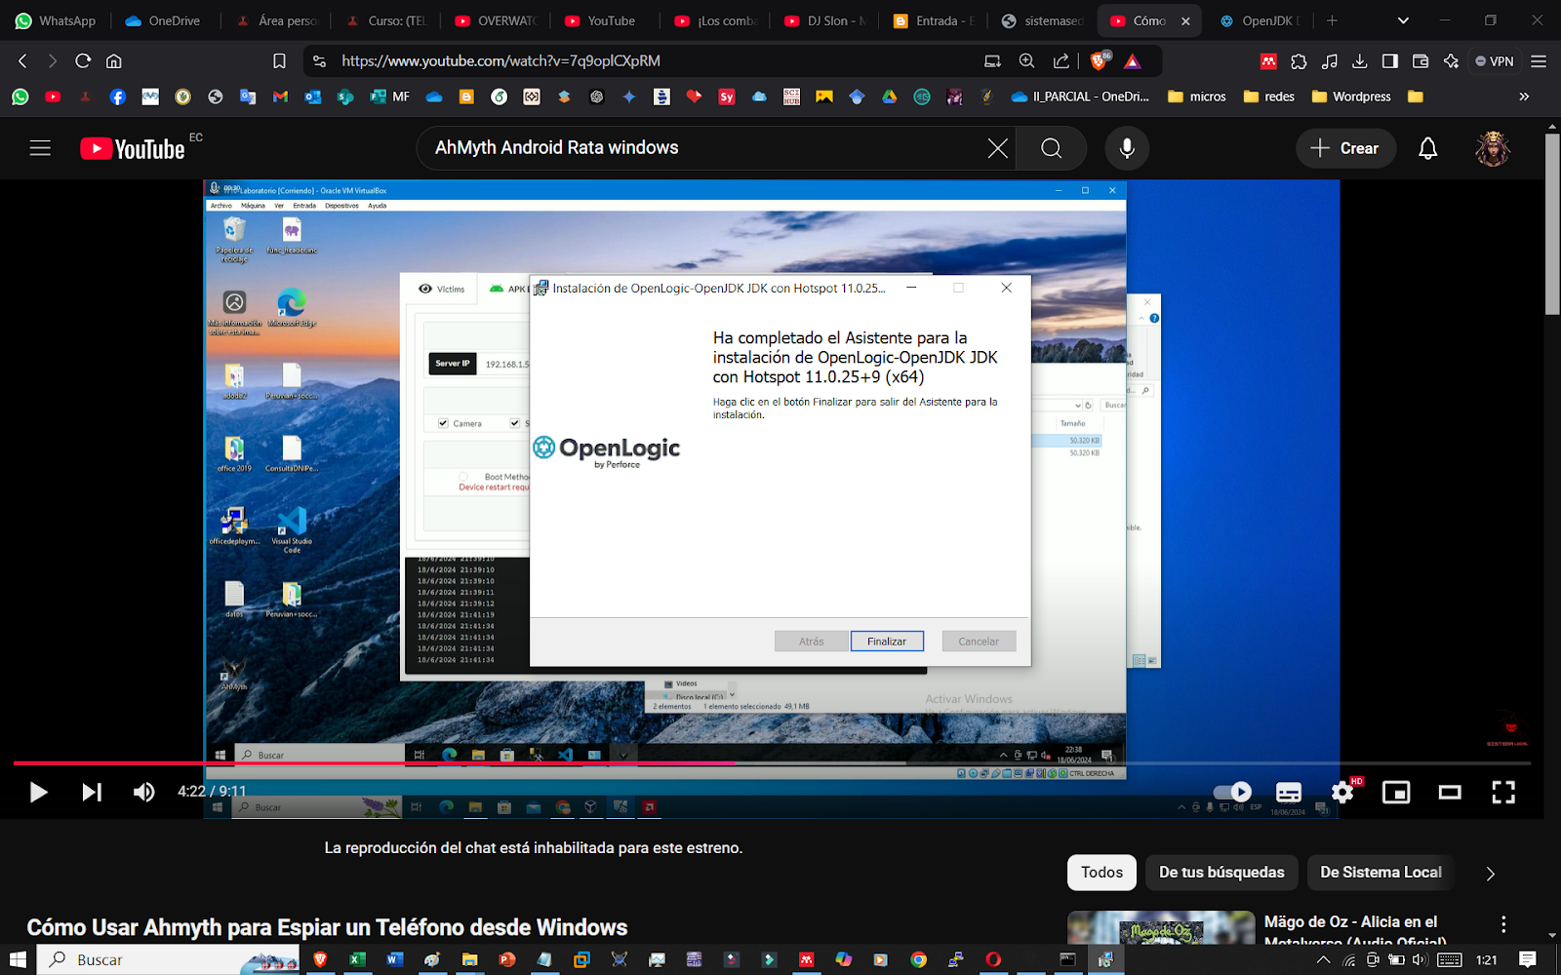The width and height of the screenshot is (1561, 975).
Task: Open the YouTube guide hamburger menu
Action: [40, 148]
